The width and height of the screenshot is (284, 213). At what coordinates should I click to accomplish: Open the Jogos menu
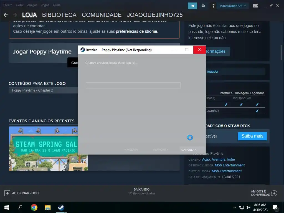click(45, 5)
